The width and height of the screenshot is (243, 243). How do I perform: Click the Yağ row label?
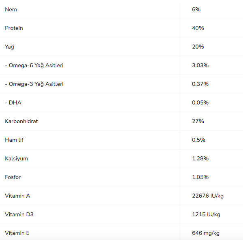pos(9,47)
